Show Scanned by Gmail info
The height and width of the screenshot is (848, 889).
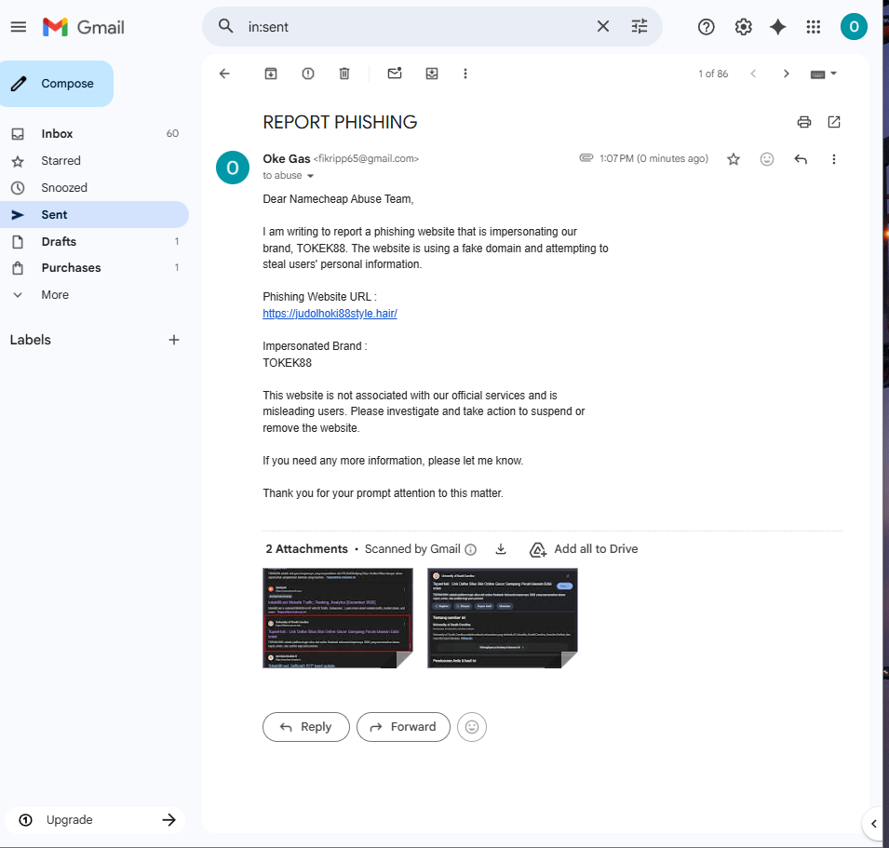(x=471, y=549)
